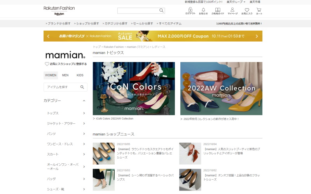
Task: Switch to the KIDS tab
Action: point(80,75)
